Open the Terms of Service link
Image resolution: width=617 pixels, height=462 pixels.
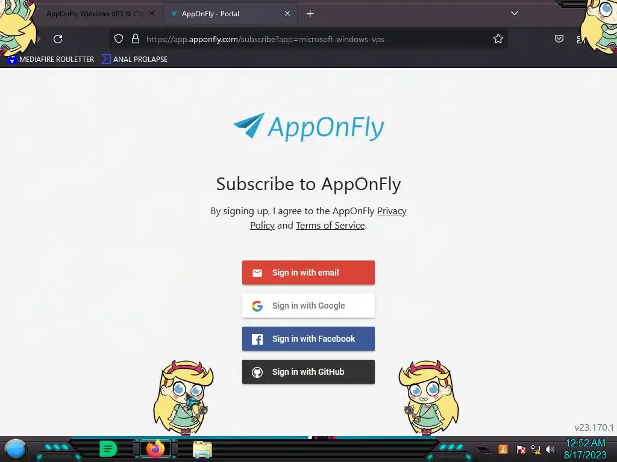pos(330,226)
